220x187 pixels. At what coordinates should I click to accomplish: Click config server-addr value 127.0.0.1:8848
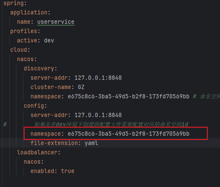click(98, 115)
